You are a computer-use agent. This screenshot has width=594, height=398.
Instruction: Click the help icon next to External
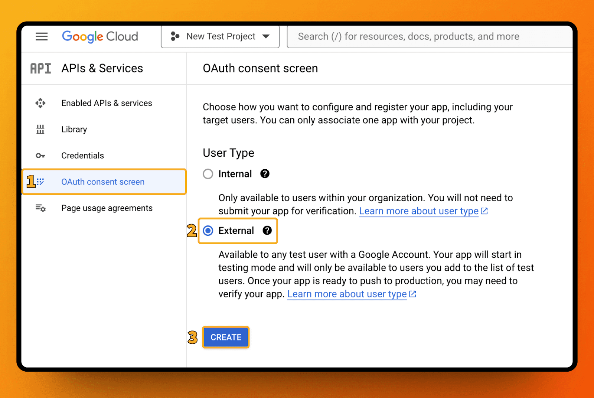pos(267,231)
